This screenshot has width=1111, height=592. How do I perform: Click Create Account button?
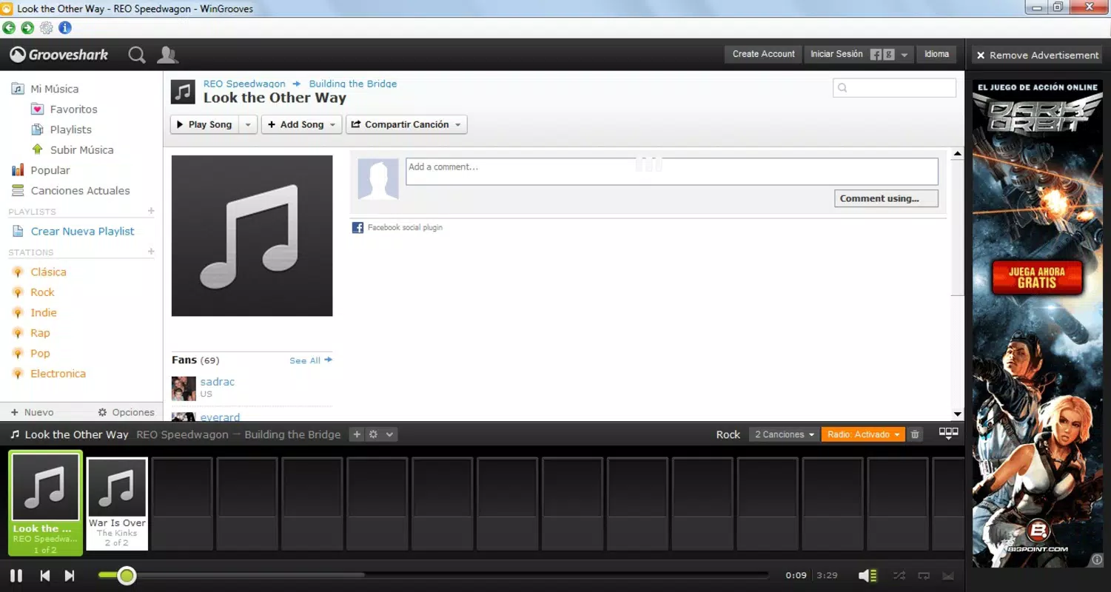point(763,54)
